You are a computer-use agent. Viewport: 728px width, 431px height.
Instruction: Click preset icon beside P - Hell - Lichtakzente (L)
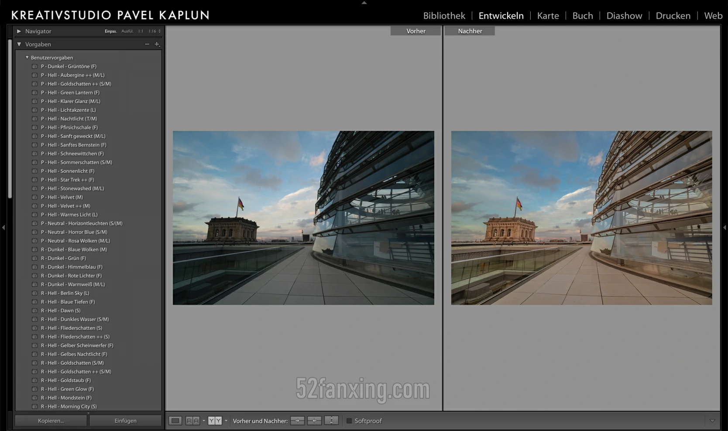pyautogui.click(x=34, y=110)
